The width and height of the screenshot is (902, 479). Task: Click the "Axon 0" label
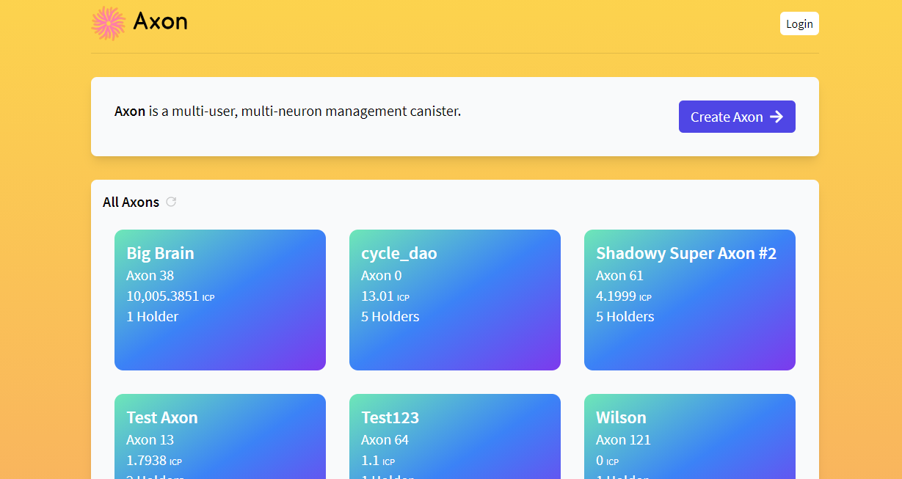tap(381, 275)
